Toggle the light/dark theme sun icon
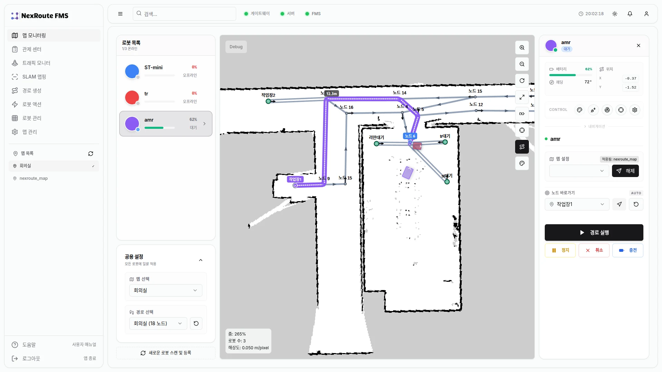This screenshot has width=662, height=372. click(615, 14)
